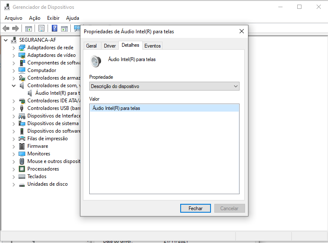This screenshot has width=328, height=243.
Task: Click the Adaptadores de rede icon
Action: tap(22, 48)
